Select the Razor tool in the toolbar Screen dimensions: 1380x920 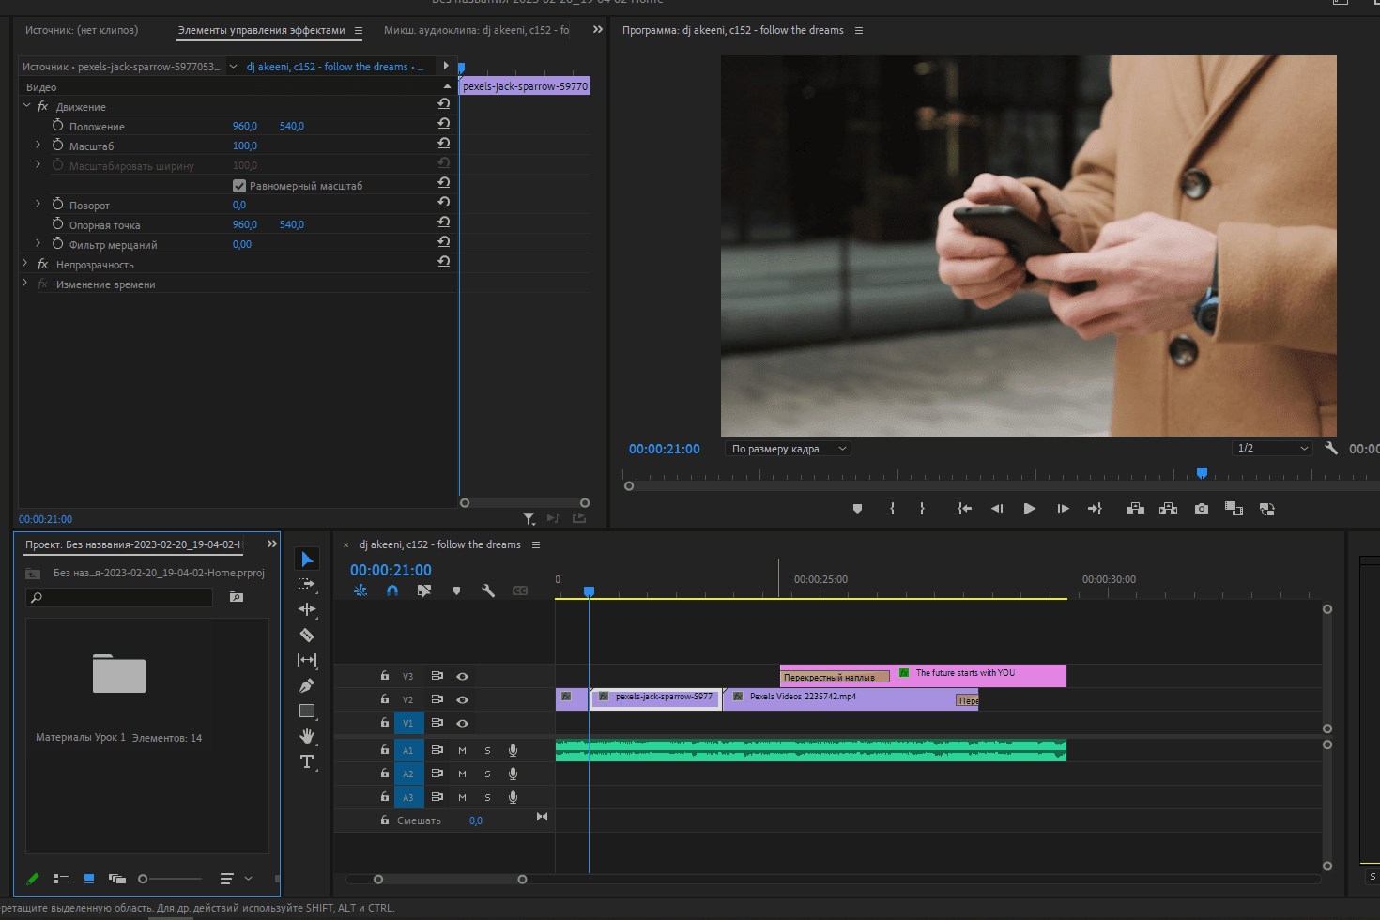307,636
